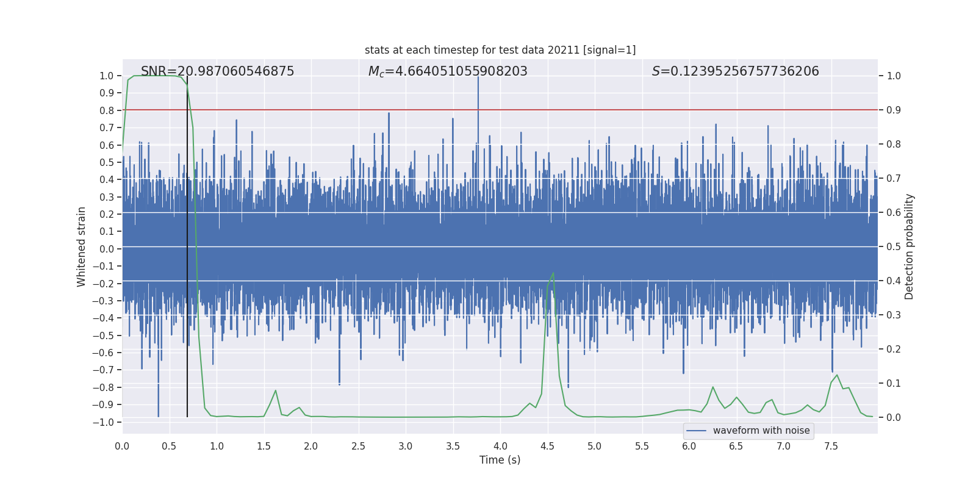Click the plot title for test data 20211
Viewport: 976px width, 488px height.
click(500, 50)
